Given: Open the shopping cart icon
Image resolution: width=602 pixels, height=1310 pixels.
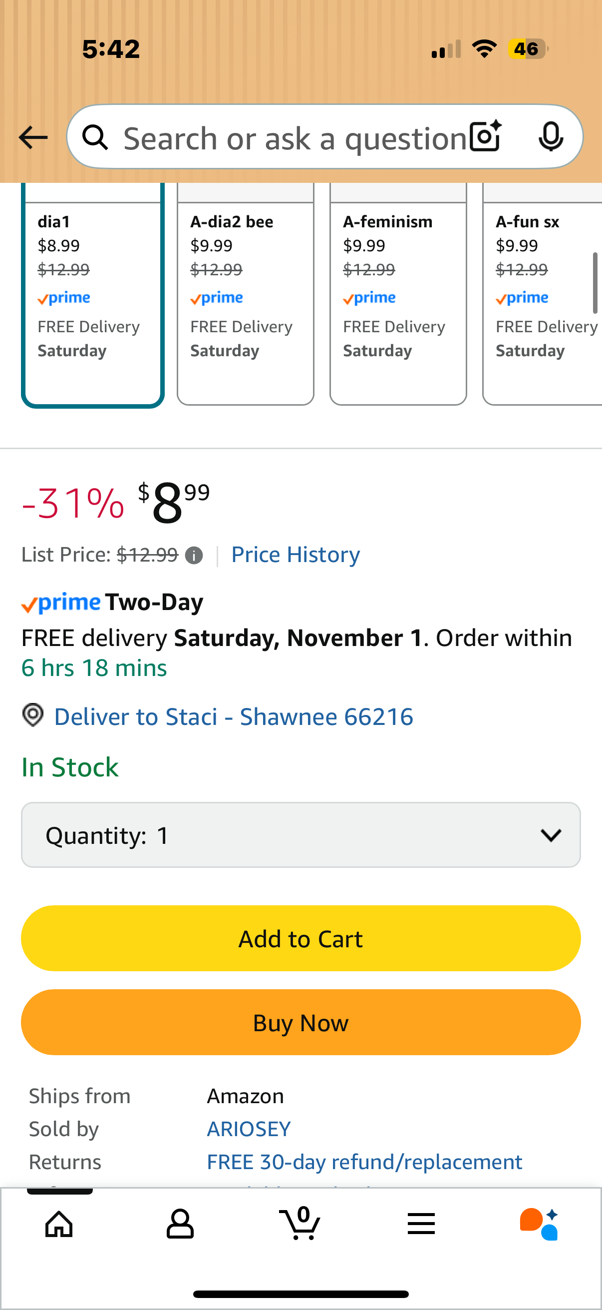Looking at the screenshot, I should 300,1224.
